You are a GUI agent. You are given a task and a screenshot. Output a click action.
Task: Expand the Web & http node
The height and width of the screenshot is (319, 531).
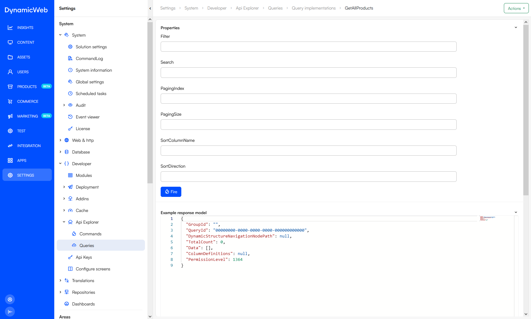click(x=60, y=140)
